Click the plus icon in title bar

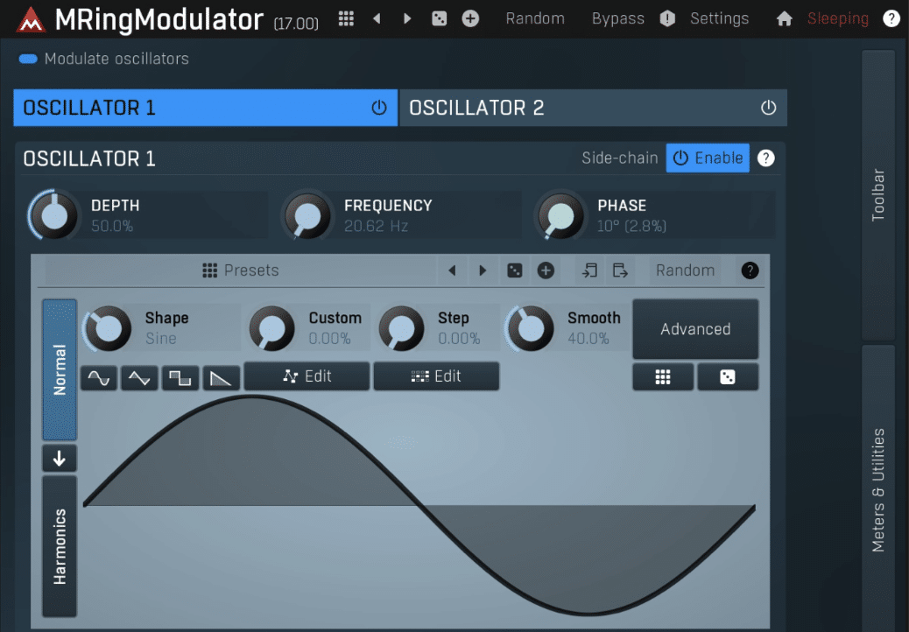tap(471, 18)
